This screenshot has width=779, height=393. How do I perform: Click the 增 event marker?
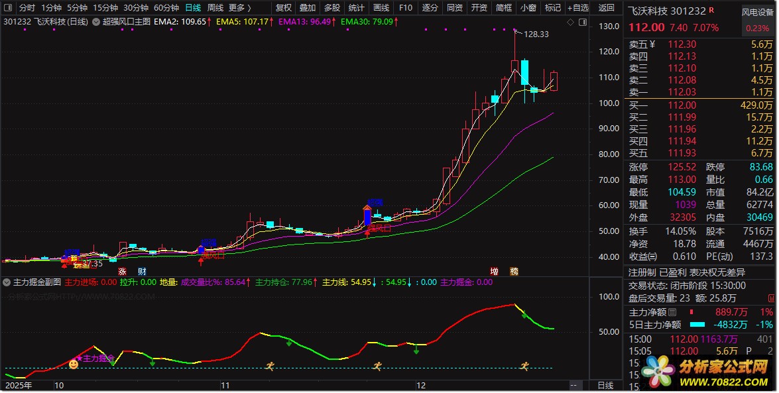pos(495,271)
